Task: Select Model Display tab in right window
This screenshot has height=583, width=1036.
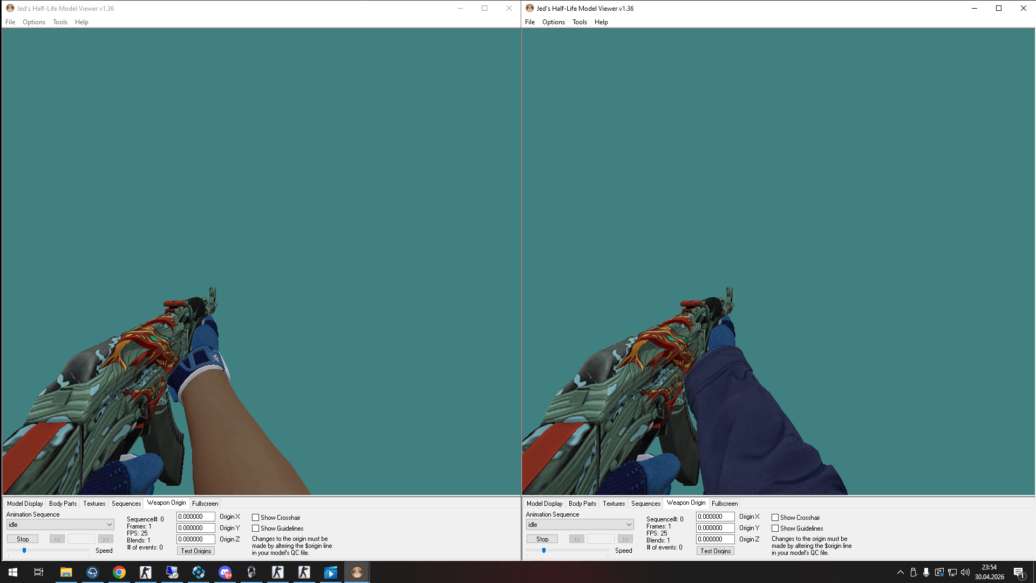Action: click(544, 504)
